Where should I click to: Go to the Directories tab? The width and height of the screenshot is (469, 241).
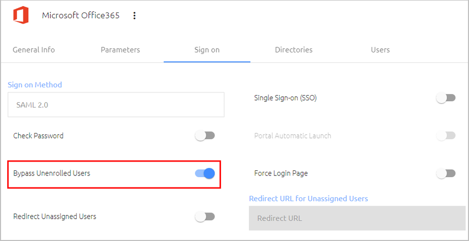pyautogui.click(x=294, y=49)
